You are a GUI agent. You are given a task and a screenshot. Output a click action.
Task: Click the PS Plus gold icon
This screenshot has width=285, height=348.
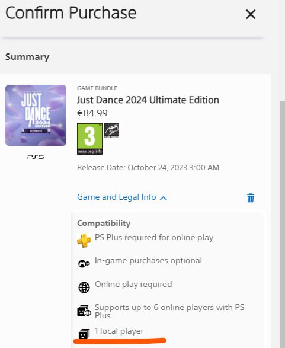[84, 240]
